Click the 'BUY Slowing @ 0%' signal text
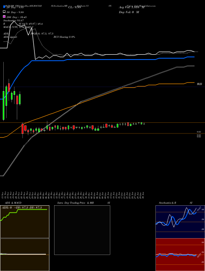Viewport: 205px width, 271px height. pyautogui.click(x=64, y=37)
